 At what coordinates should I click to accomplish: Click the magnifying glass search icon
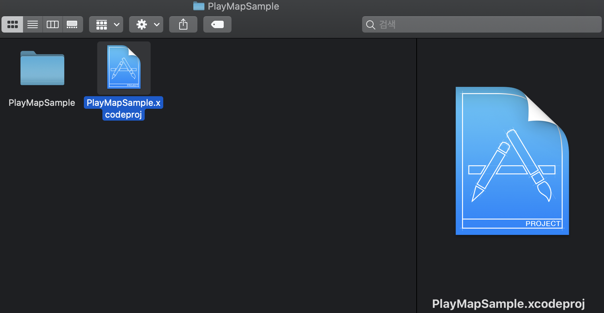(370, 25)
